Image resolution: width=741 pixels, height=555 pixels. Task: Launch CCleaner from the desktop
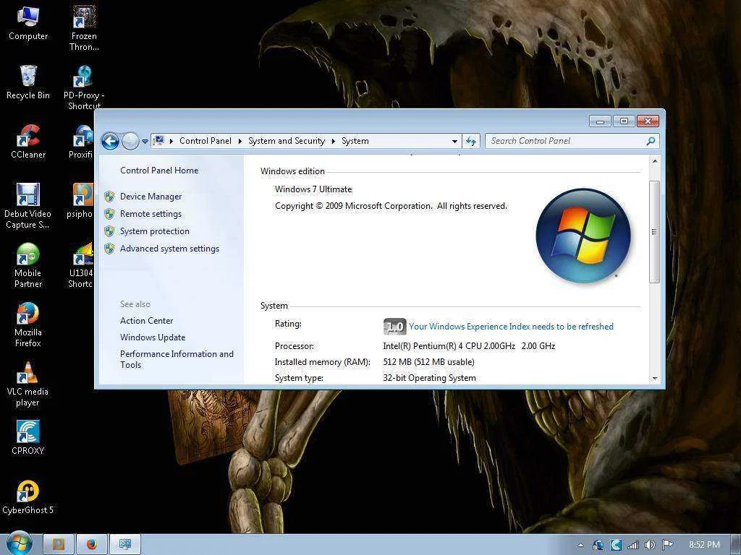28,141
